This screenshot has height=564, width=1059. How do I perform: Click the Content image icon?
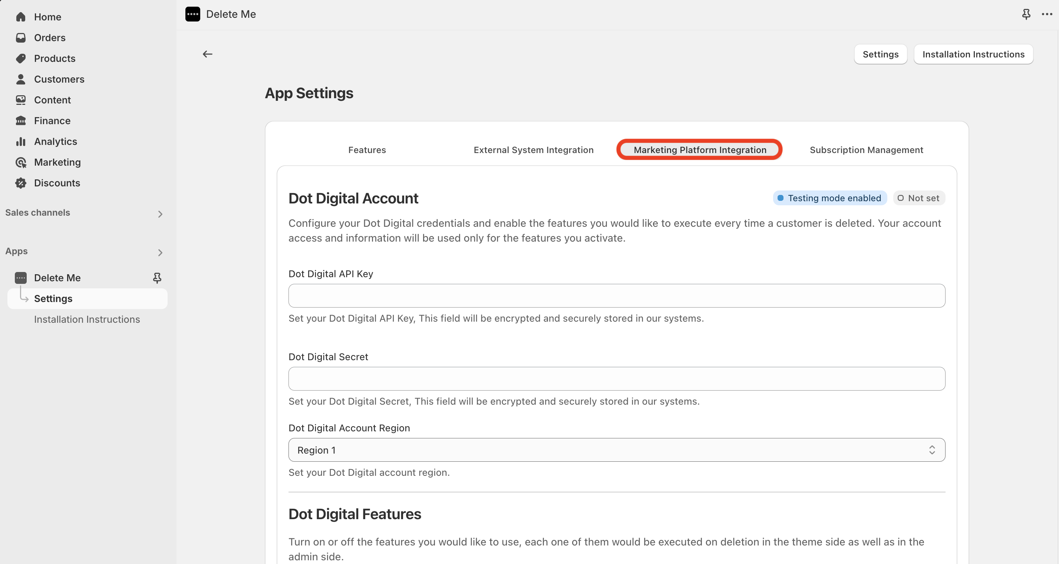(x=20, y=100)
